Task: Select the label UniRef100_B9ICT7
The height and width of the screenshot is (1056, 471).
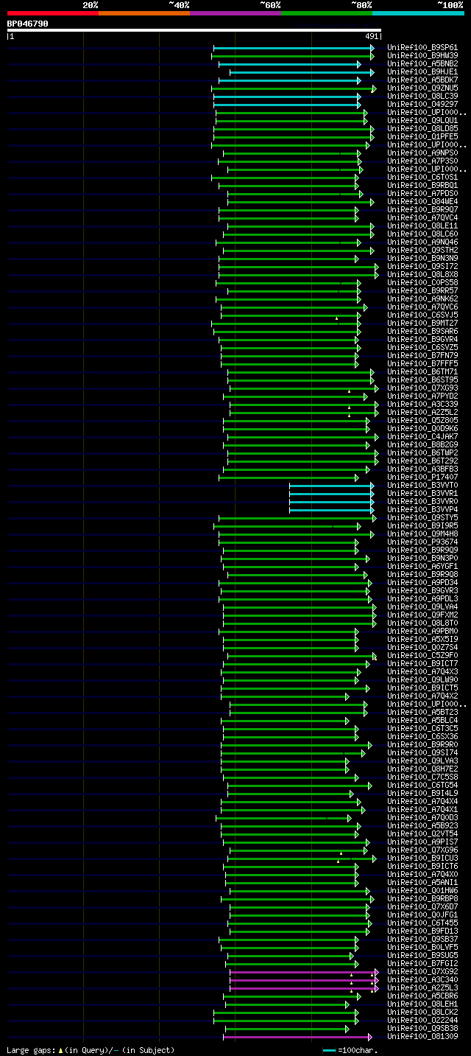Action: [422, 664]
